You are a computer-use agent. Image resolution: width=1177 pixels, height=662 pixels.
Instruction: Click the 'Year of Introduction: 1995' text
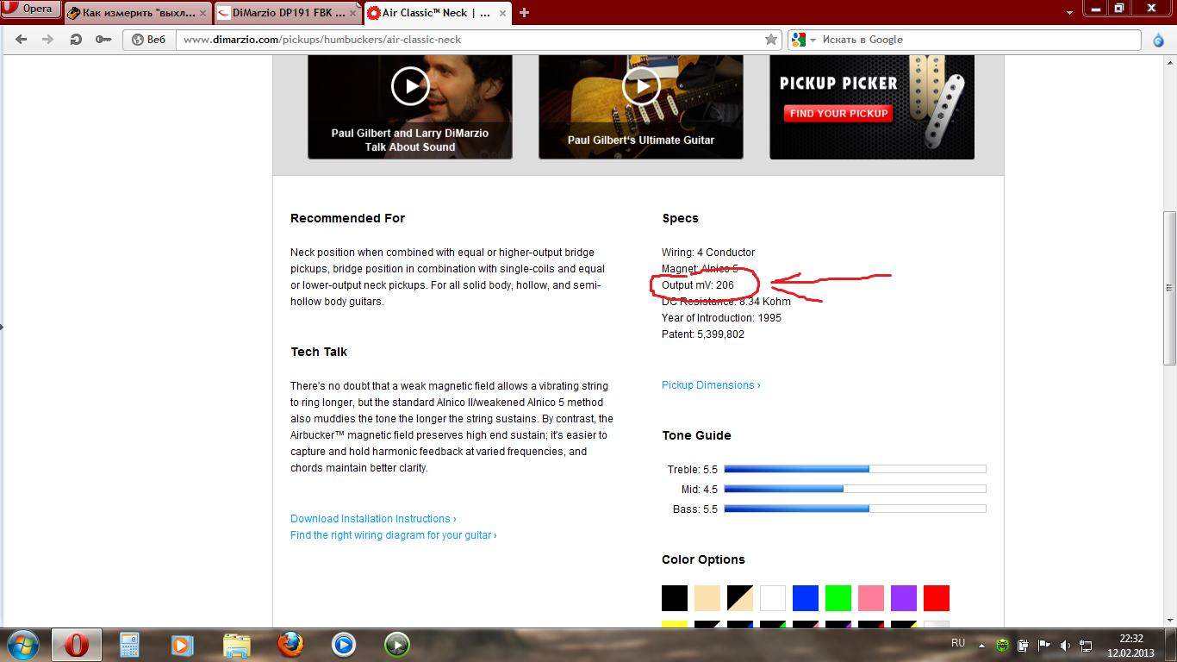722,318
